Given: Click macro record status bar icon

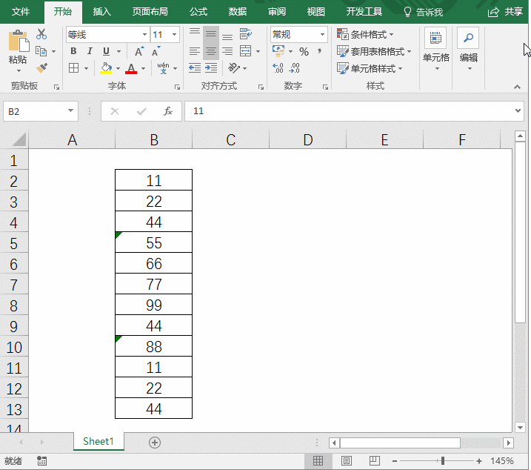Looking at the screenshot, I should tap(42, 461).
